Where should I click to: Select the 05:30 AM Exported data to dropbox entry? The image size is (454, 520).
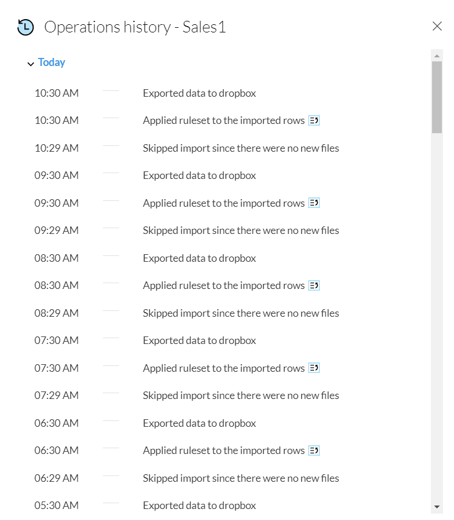(199, 506)
